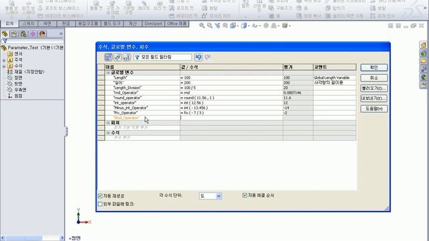Open View Palette task pane icon
Image resolution: width=429 pixels, height=241 pixels.
(x=424, y=69)
